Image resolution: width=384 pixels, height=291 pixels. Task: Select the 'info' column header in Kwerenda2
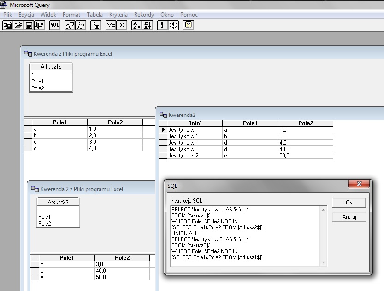coord(195,123)
